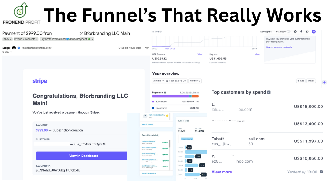330x181 pixels.
Task: Click the scrollbar in Recent Sales Activity
Action: (x=170, y=144)
